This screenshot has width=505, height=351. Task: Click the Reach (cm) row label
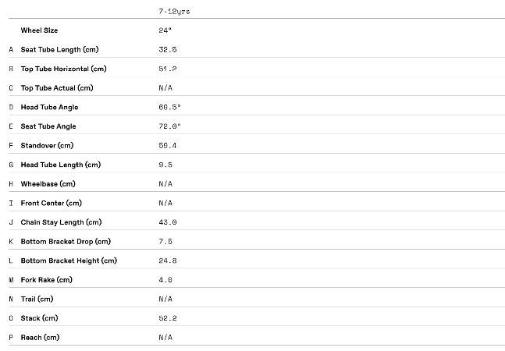tap(40, 337)
